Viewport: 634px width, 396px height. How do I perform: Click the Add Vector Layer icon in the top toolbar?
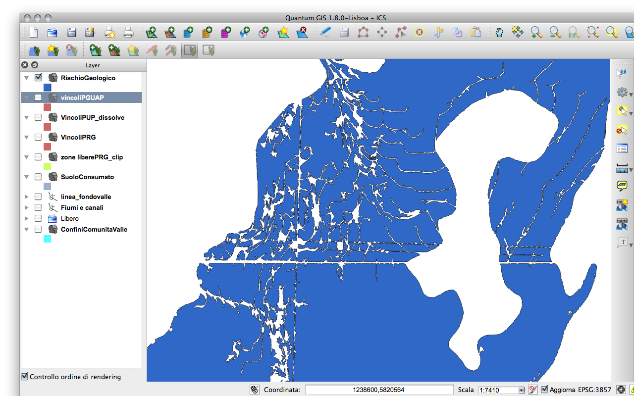pos(151,33)
